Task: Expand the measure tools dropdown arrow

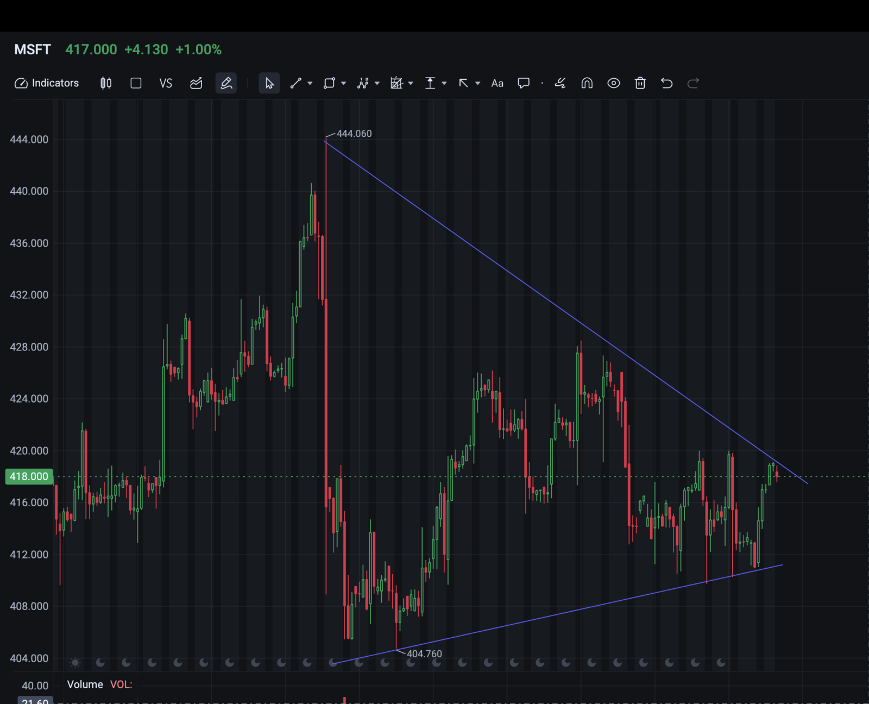Action: (x=444, y=83)
